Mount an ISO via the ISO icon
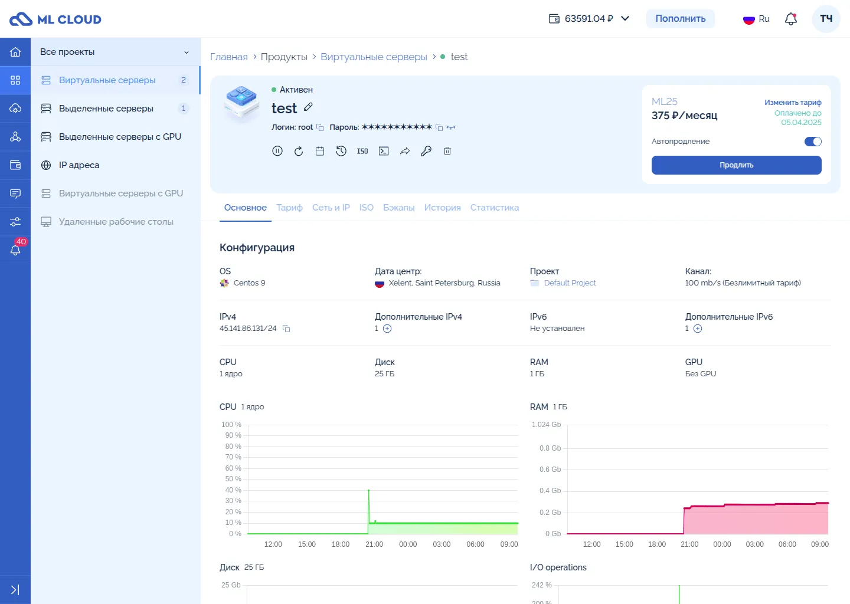 [x=362, y=151]
